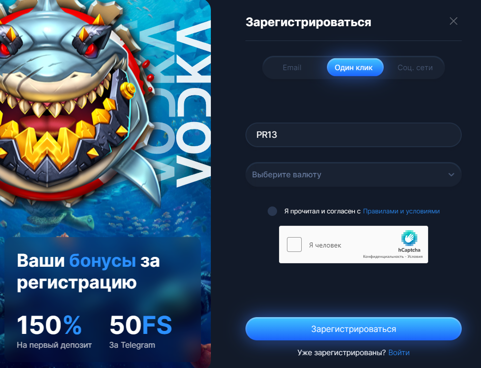Open the "Правилами и условиями" link

pyautogui.click(x=401, y=211)
